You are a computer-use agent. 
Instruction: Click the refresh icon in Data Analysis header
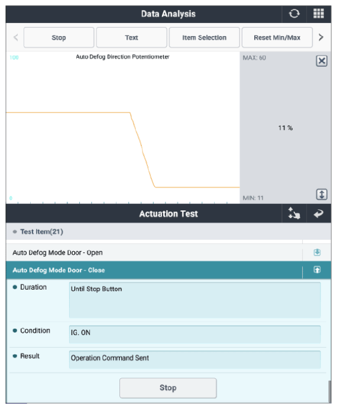294,14
